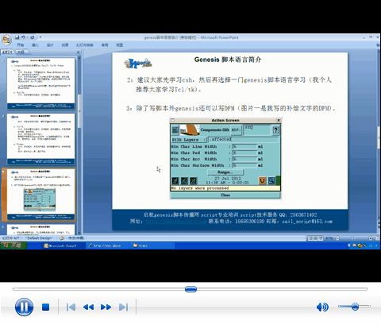
Task: Click the third run-action icon at bottom-left
Action: coord(194,180)
